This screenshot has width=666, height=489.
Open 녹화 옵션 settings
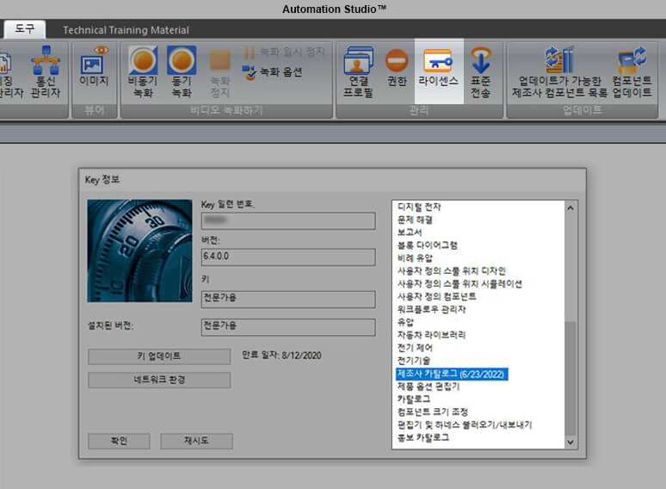tap(272, 72)
